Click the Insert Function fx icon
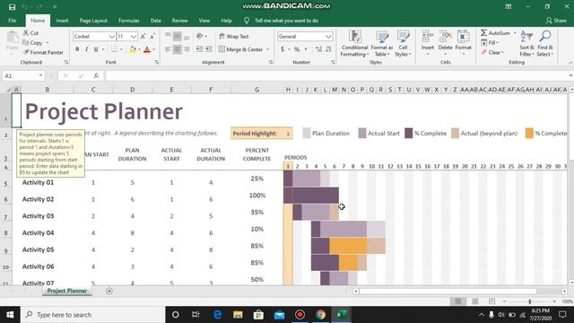 (96, 75)
